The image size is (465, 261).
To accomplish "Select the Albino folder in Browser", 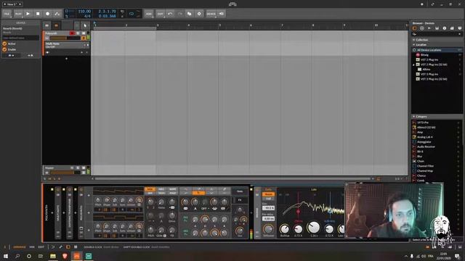I will [426, 70].
